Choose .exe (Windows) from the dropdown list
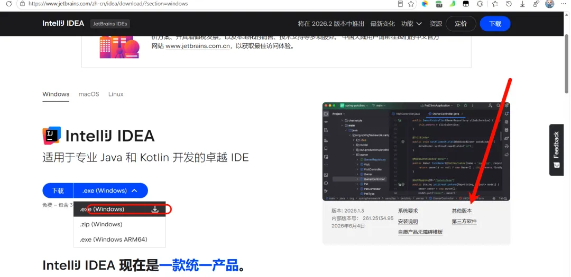Viewport: 571px width, 277px height. (x=119, y=209)
